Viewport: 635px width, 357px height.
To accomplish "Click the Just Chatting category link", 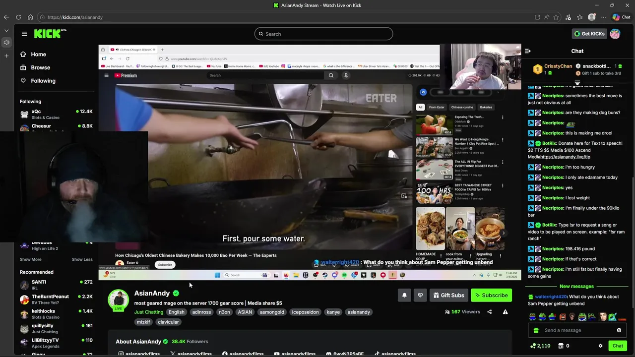I will click(148, 312).
